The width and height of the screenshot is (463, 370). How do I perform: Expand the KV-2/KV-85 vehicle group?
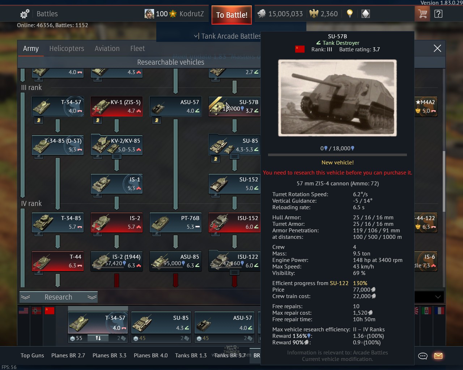[116, 157]
